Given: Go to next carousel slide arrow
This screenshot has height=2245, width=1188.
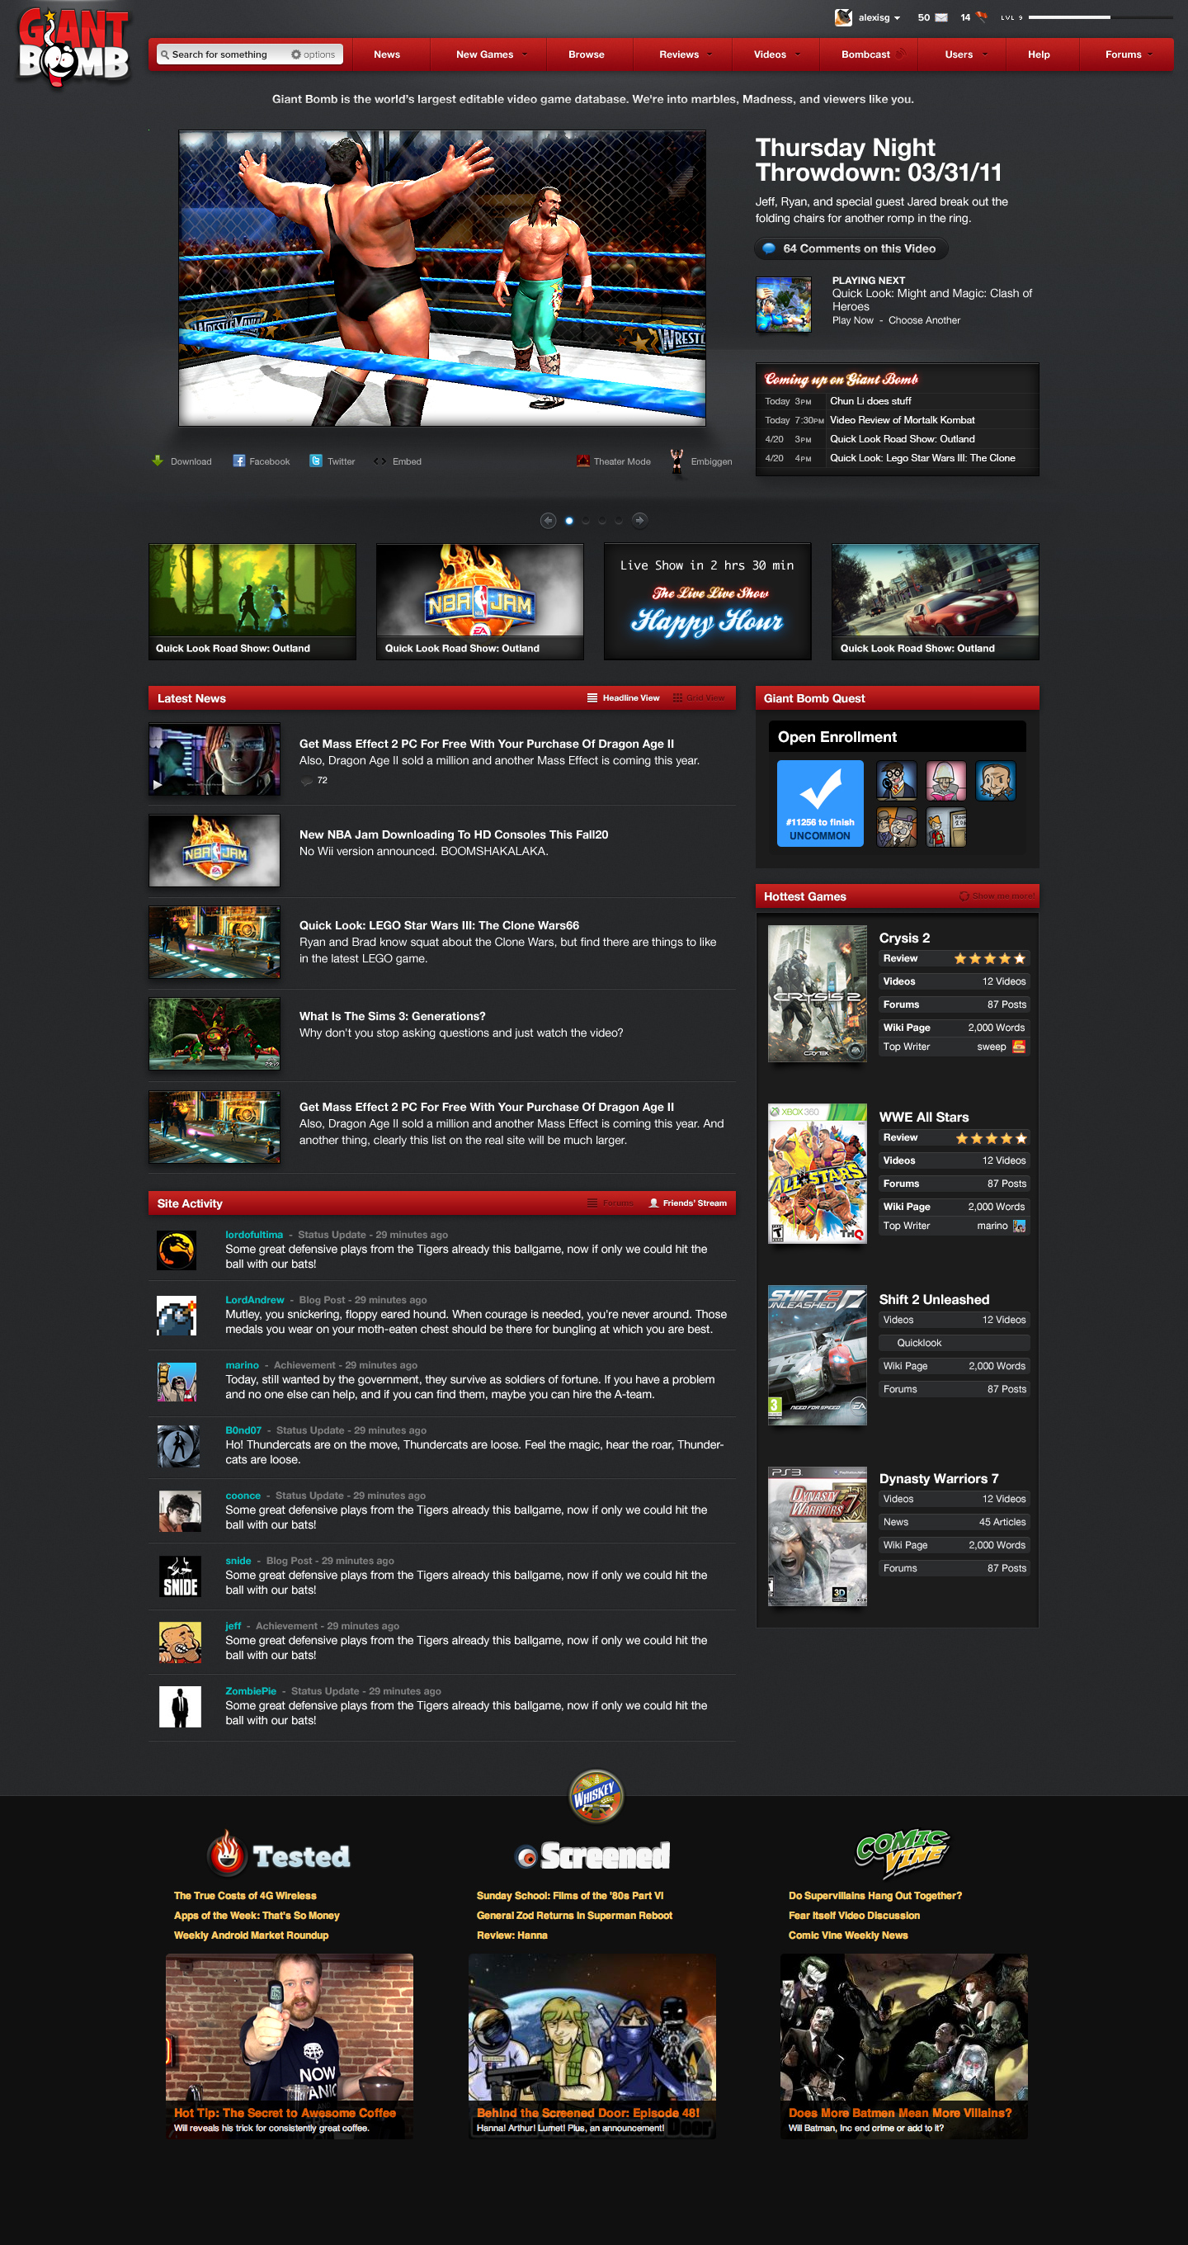Looking at the screenshot, I should click(639, 520).
